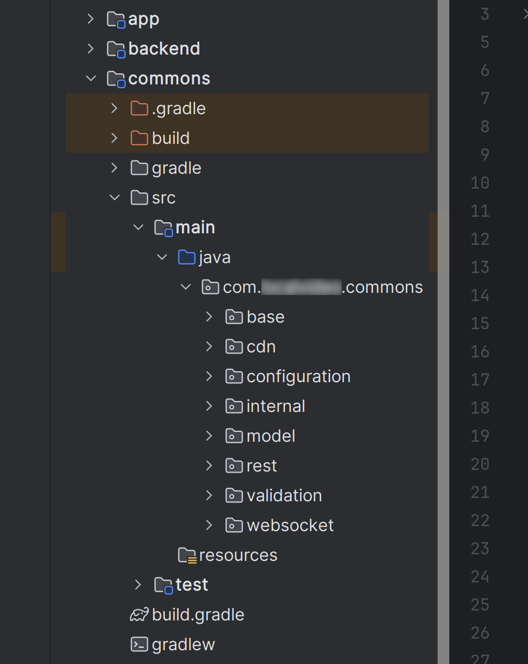Click the resources folder icon
Viewport: 528px width, 664px height.
187,555
